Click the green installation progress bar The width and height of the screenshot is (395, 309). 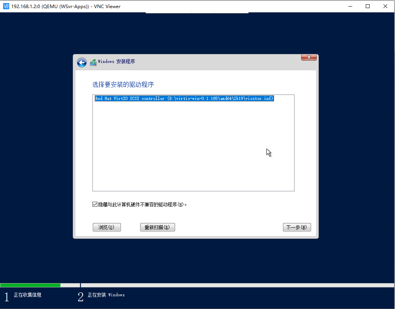[30, 285]
